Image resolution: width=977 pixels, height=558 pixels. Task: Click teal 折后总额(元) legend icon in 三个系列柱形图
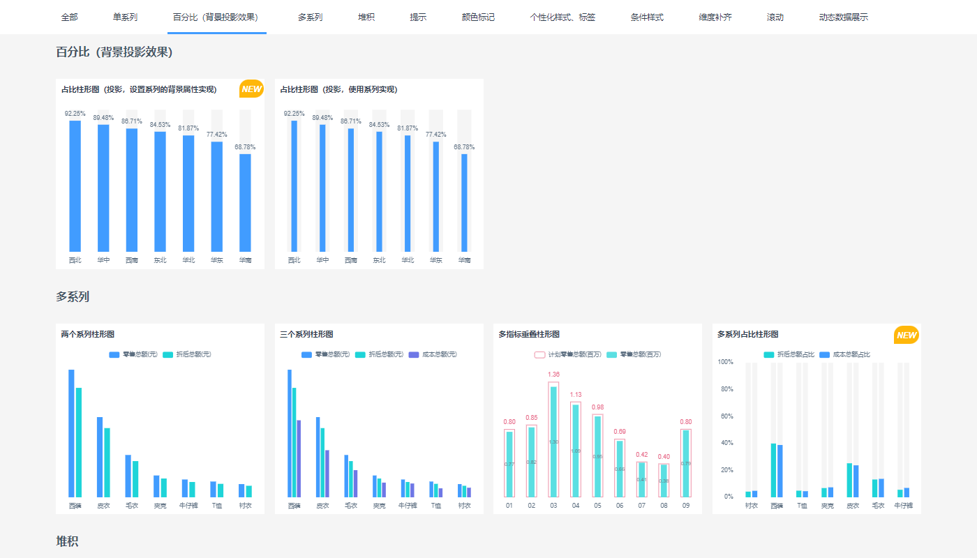[360, 354]
